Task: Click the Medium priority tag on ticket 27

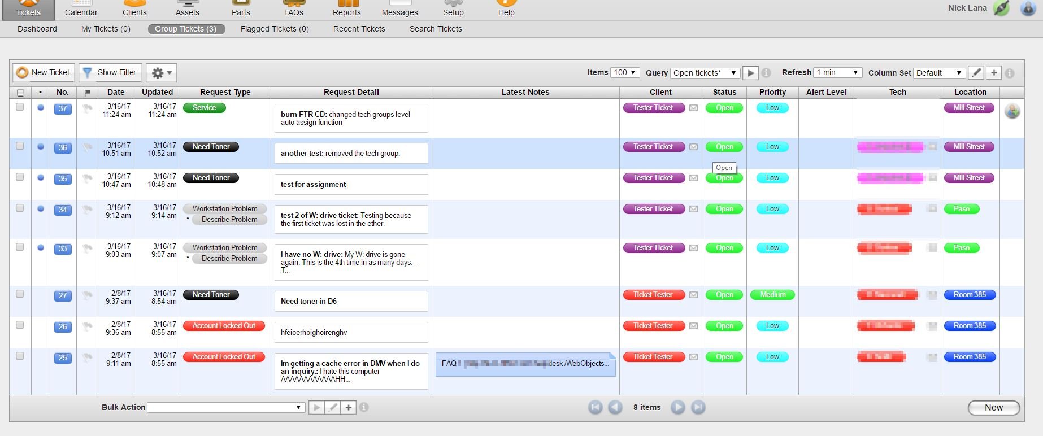Action: 772,295
